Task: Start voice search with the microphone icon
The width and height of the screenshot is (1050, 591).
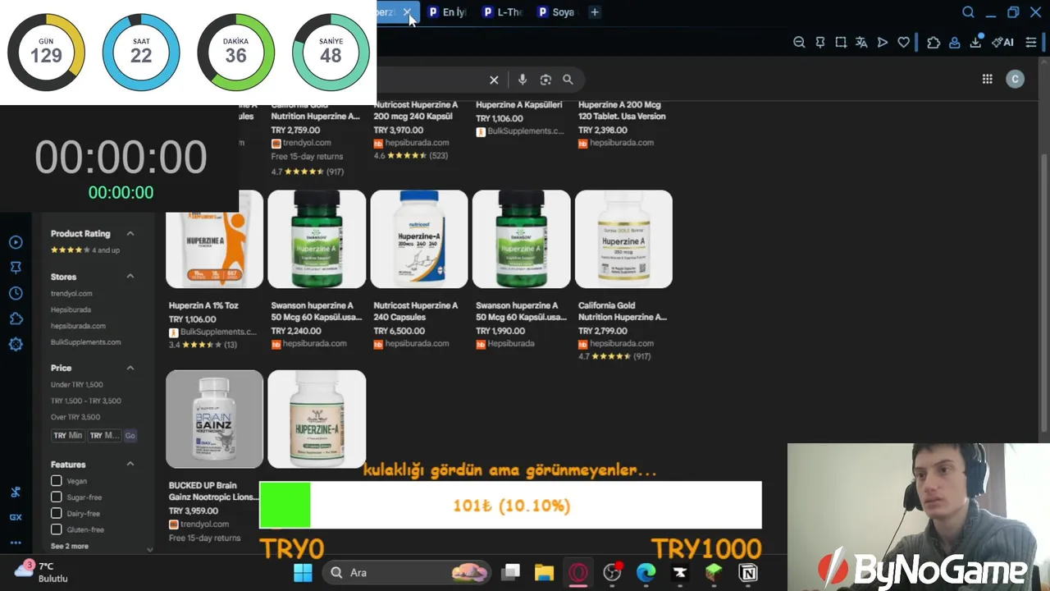Action: point(523,80)
